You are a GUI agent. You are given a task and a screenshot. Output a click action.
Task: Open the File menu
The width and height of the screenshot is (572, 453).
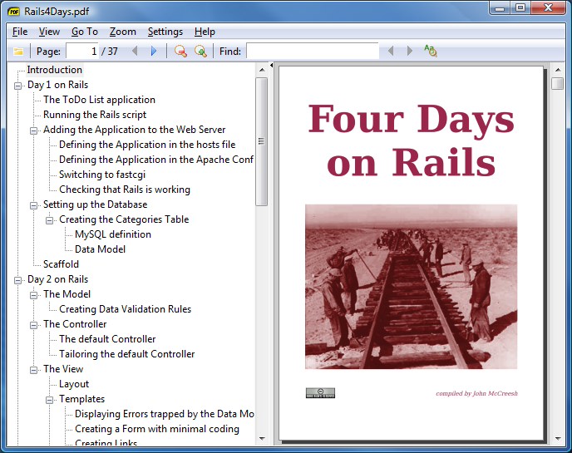point(20,32)
